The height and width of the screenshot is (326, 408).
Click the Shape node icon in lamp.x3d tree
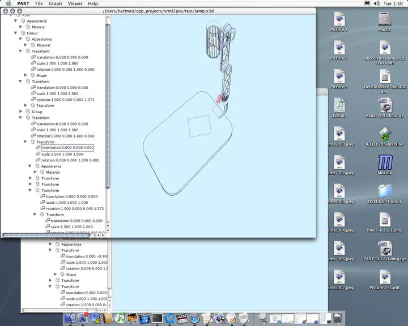click(x=32, y=75)
